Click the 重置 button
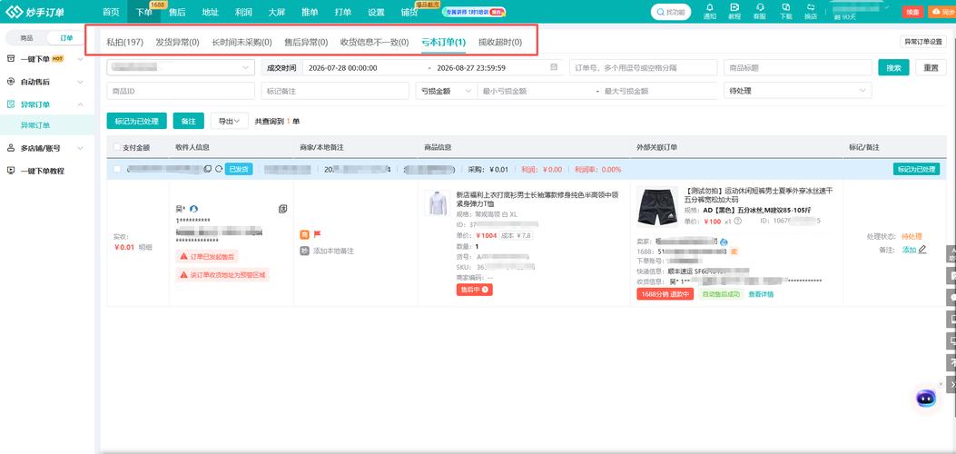The height and width of the screenshot is (454, 956). [931, 67]
